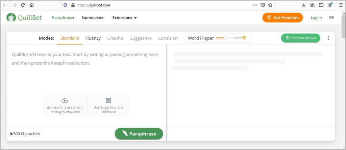Image resolution: width=346 pixels, height=150 pixels.
Task: Open the Summarizer page
Action: pos(93,18)
